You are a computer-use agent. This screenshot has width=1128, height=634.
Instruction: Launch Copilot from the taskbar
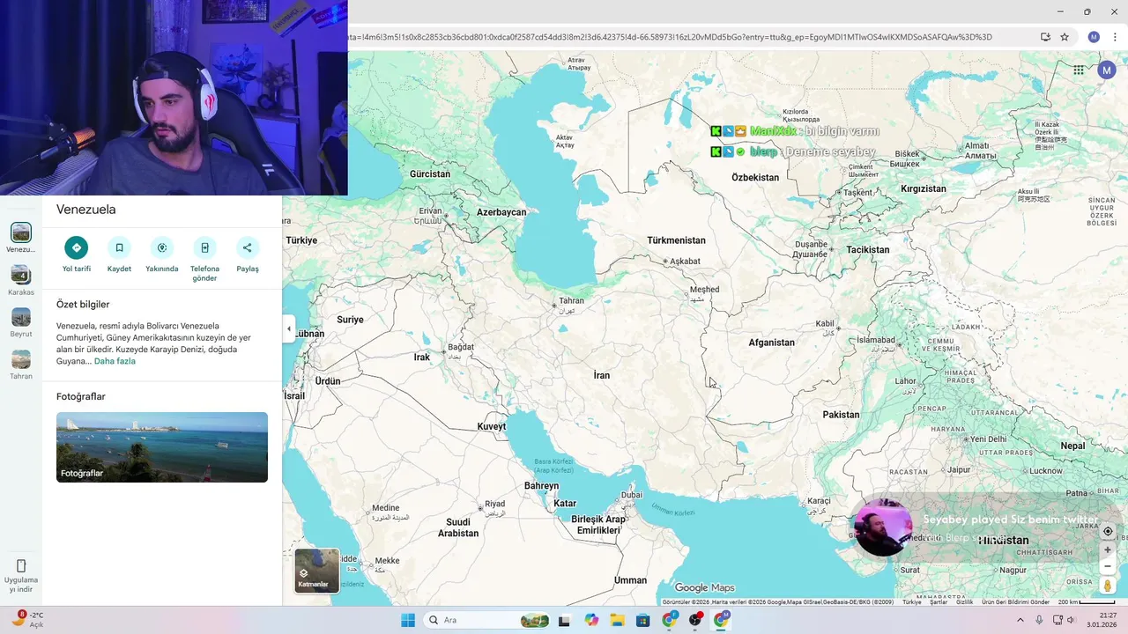point(590,620)
